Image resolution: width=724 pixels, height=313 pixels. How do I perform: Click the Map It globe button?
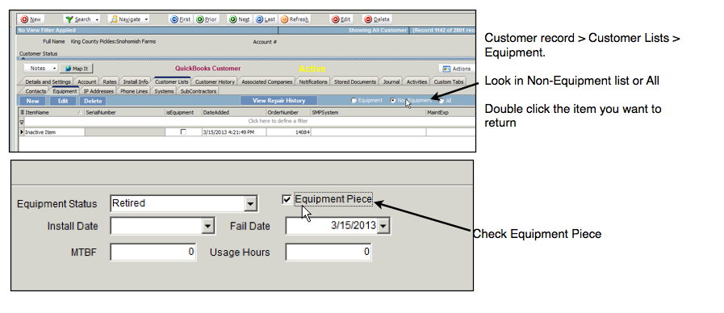(x=76, y=69)
